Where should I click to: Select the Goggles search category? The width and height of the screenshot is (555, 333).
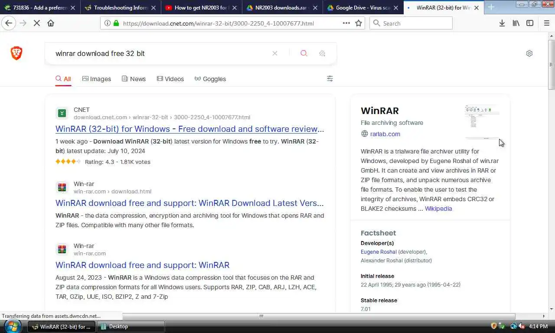[210, 79]
